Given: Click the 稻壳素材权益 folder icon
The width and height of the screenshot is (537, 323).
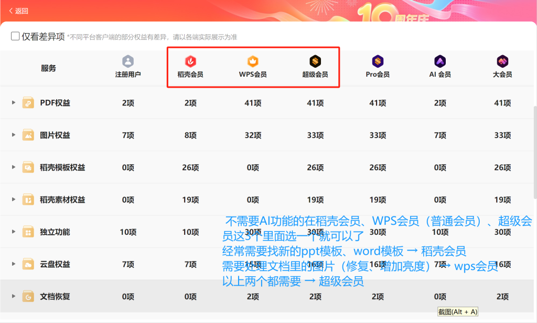Looking at the screenshot, I should (28, 199).
